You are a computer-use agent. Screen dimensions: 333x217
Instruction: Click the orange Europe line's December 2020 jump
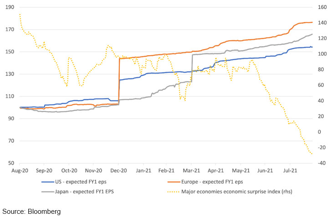tap(119, 82)
